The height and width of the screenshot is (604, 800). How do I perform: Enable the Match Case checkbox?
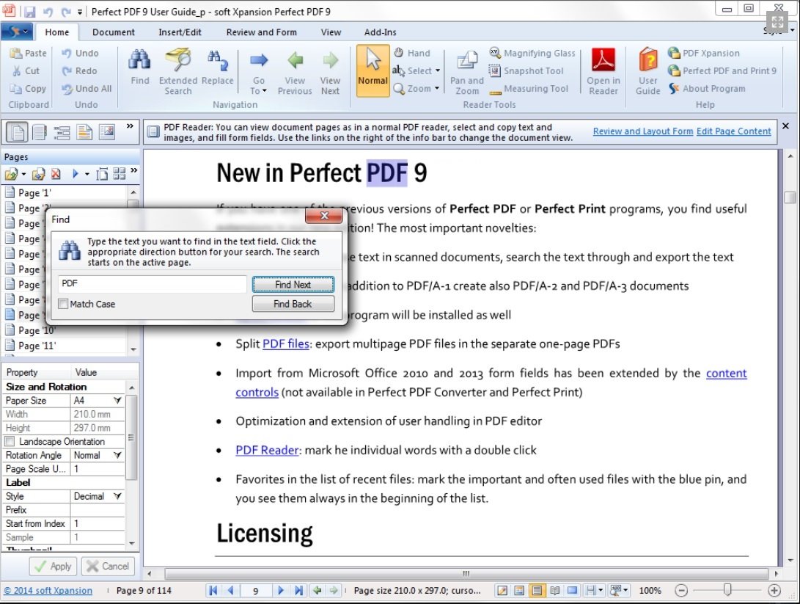coord(63,304)
